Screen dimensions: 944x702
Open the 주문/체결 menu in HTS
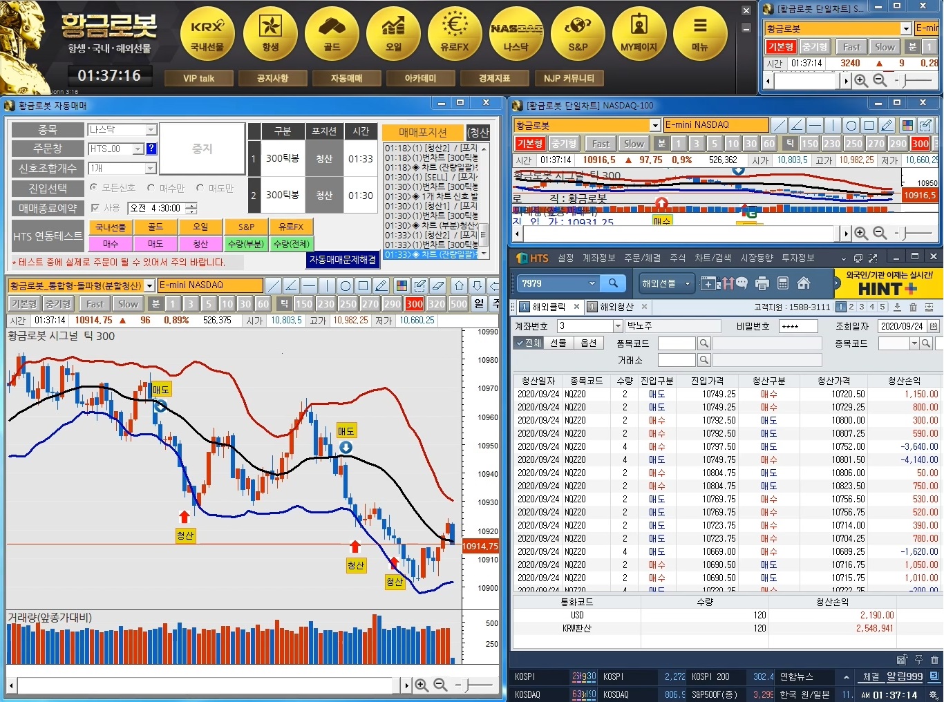click(x=643, y=258)
